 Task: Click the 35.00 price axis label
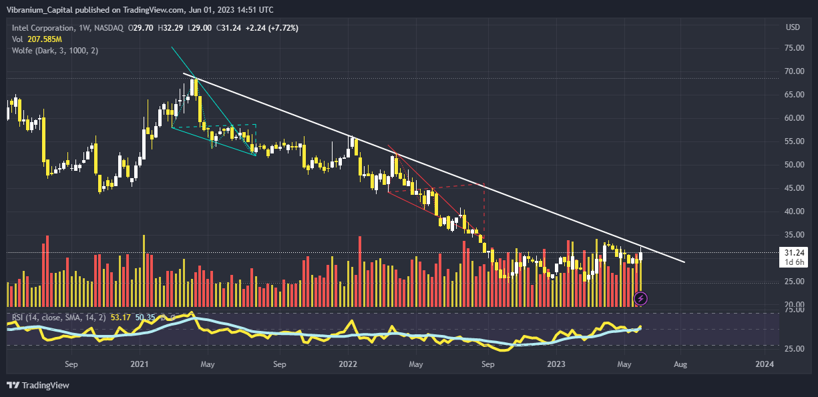click(x=795, y=235)
